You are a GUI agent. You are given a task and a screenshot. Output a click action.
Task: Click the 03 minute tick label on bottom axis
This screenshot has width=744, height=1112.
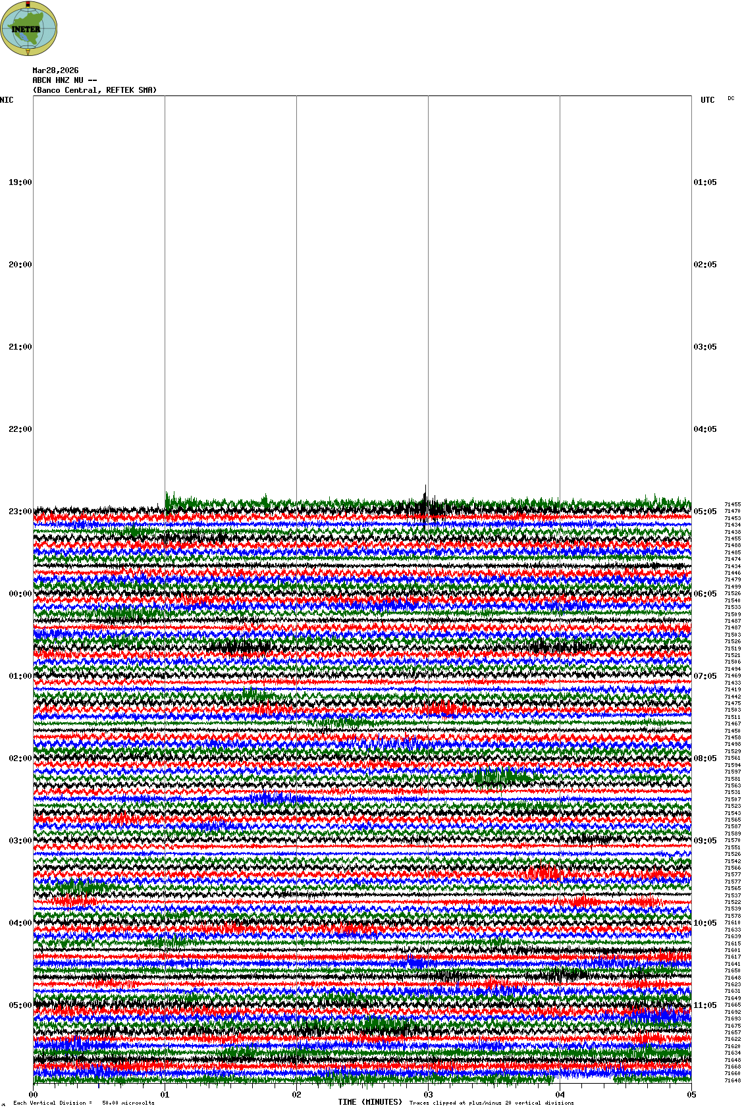(428, 1096)
